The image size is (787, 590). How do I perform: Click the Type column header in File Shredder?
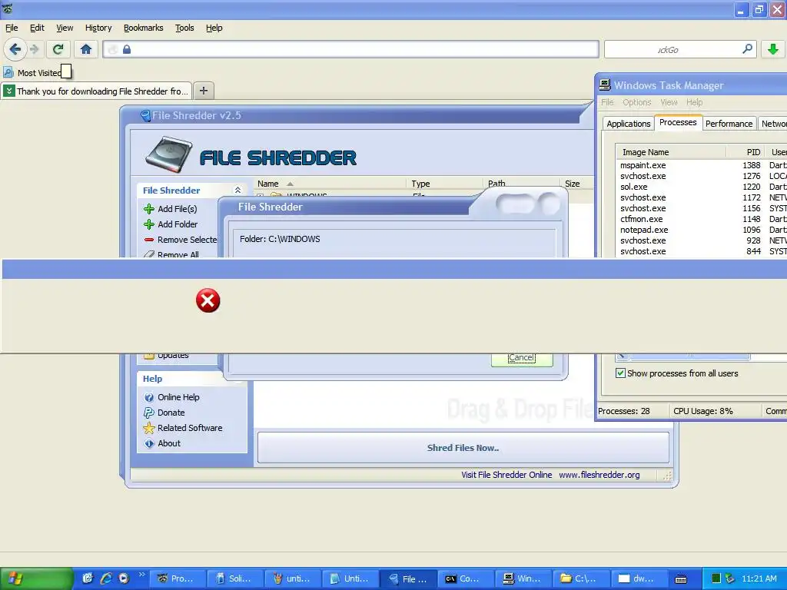click(443, 184)
